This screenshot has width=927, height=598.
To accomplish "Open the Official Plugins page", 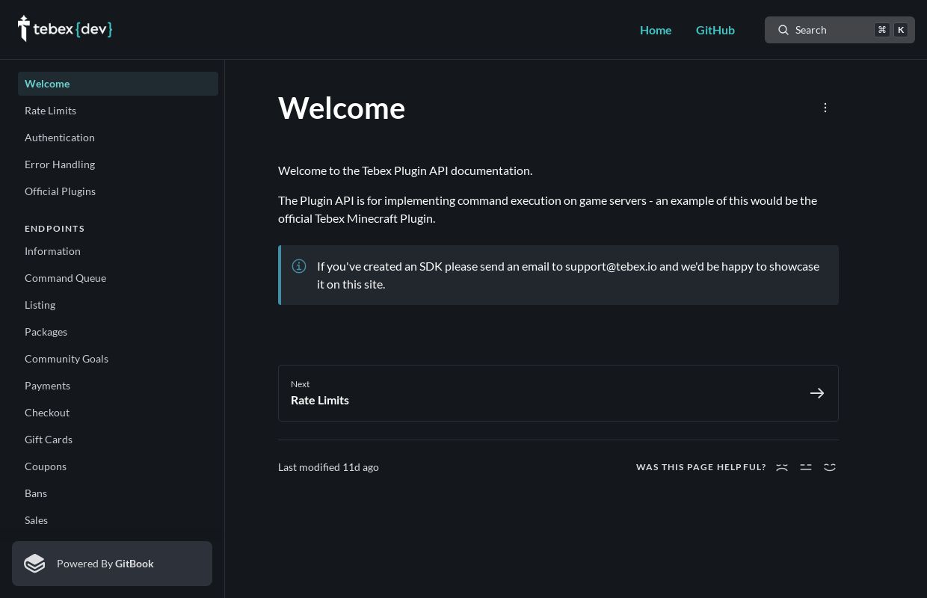I will (x=118, y=191).
